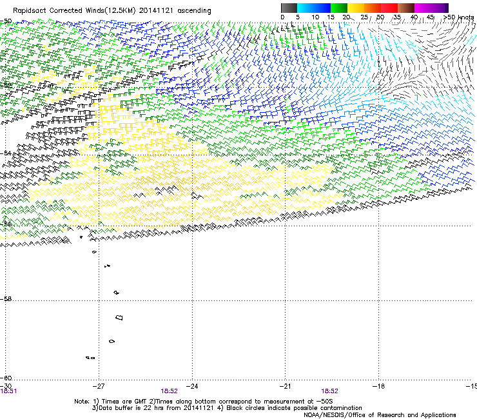Screen dimensions: 477x419
Task: Click the legend tick label '25'
Action: [364, 17]
